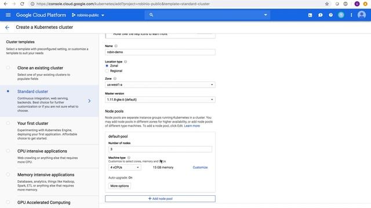Image resolution: width=371 pixels, height=208 pixels.
Task: Click the More options button
Action: pyautogui.click(x=119, y=186)
